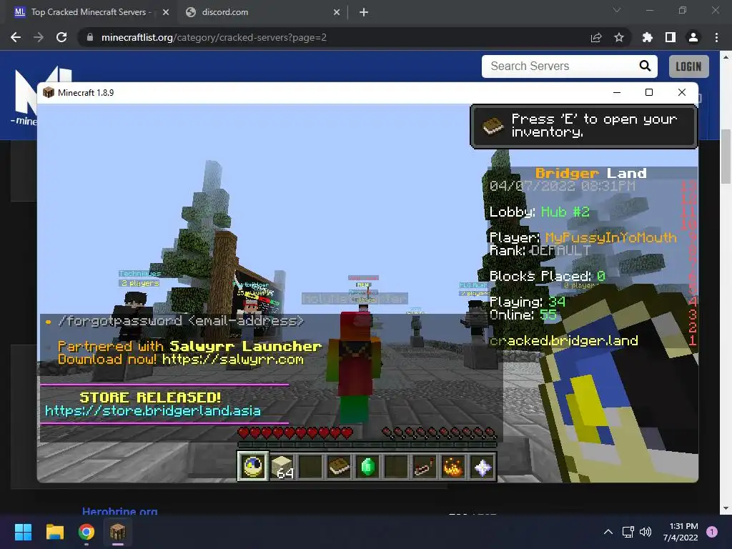Click the magnifier icon in Search Servers
The image size is (732, 549).
(x=645, y=66)
